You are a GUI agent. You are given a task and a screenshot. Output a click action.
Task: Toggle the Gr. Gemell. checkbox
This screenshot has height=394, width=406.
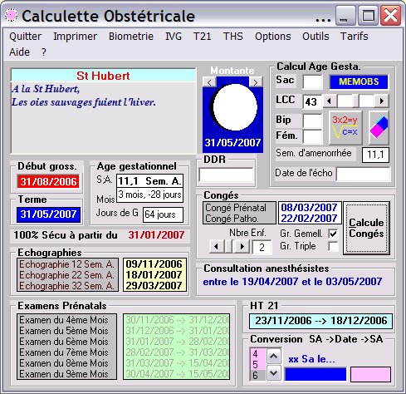coord(333,234)
